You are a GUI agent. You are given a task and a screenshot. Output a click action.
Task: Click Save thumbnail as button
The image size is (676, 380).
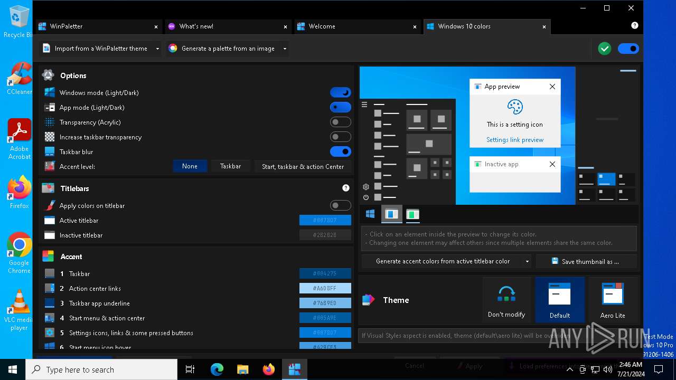point(586,261)
